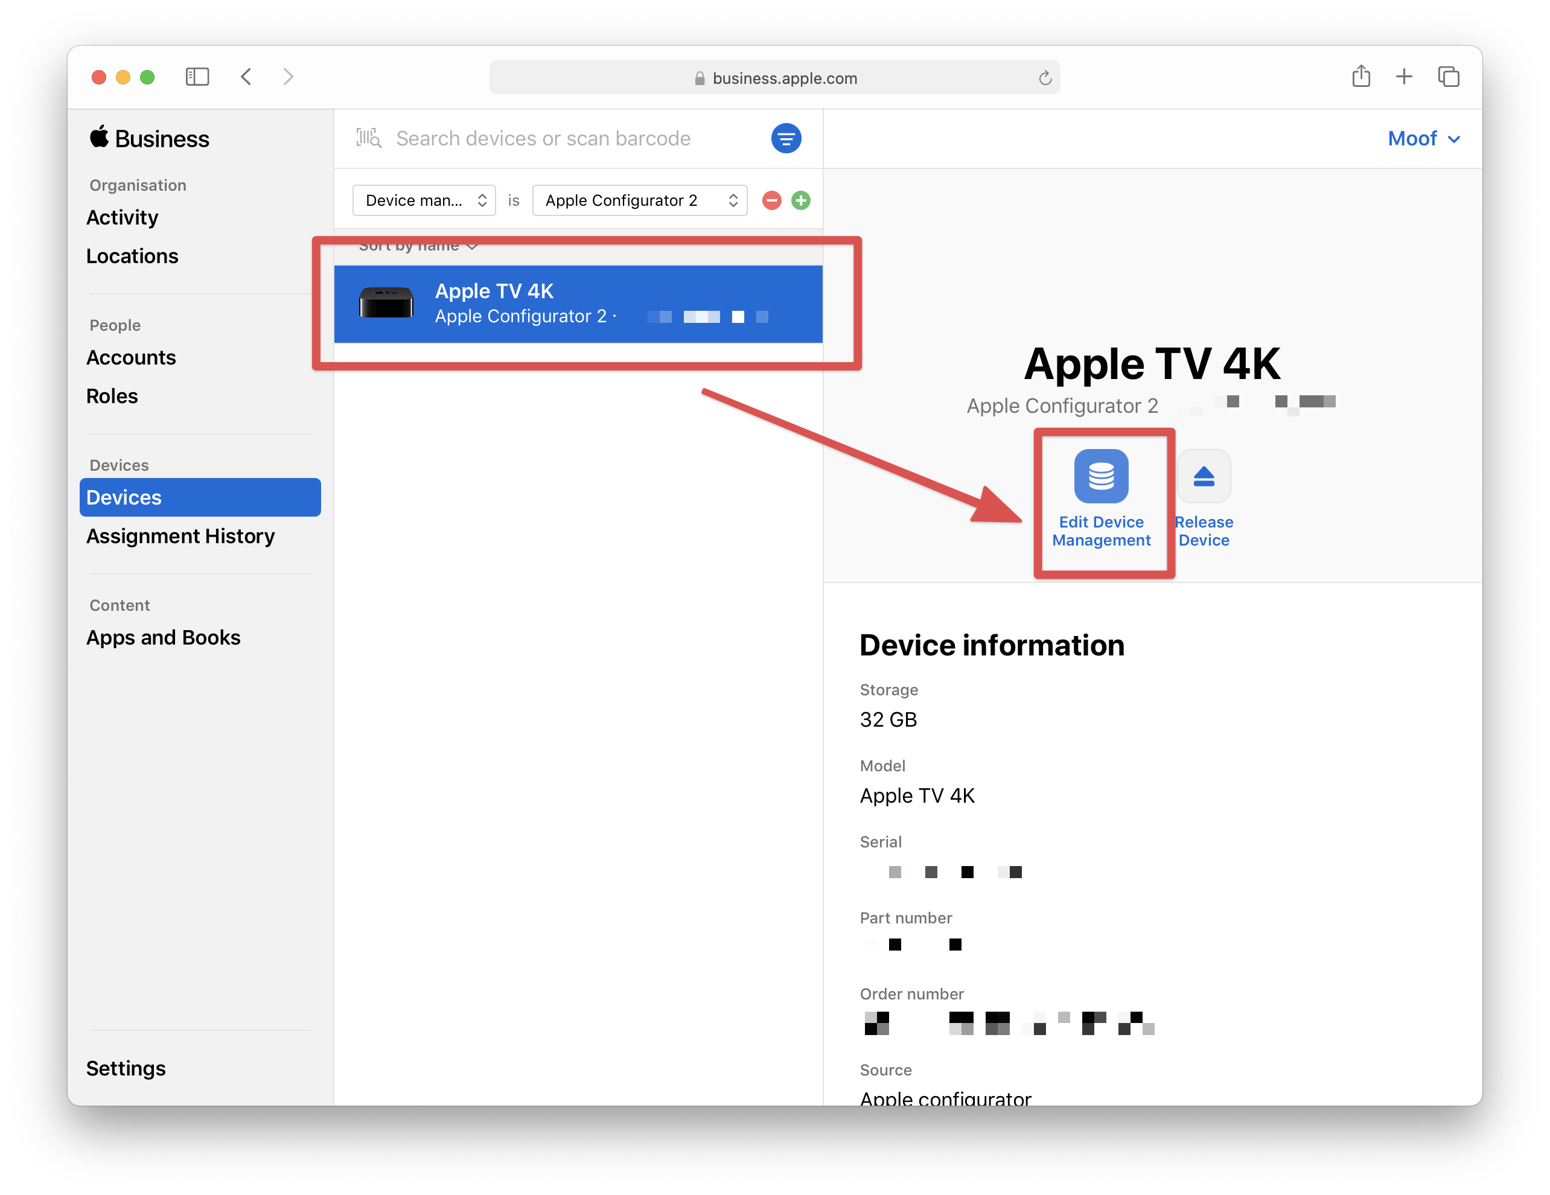Click the filter/sort icon next to search bar
Image resolution: width=1550 pixels, height=1195 pixels.
pos(787,138)
